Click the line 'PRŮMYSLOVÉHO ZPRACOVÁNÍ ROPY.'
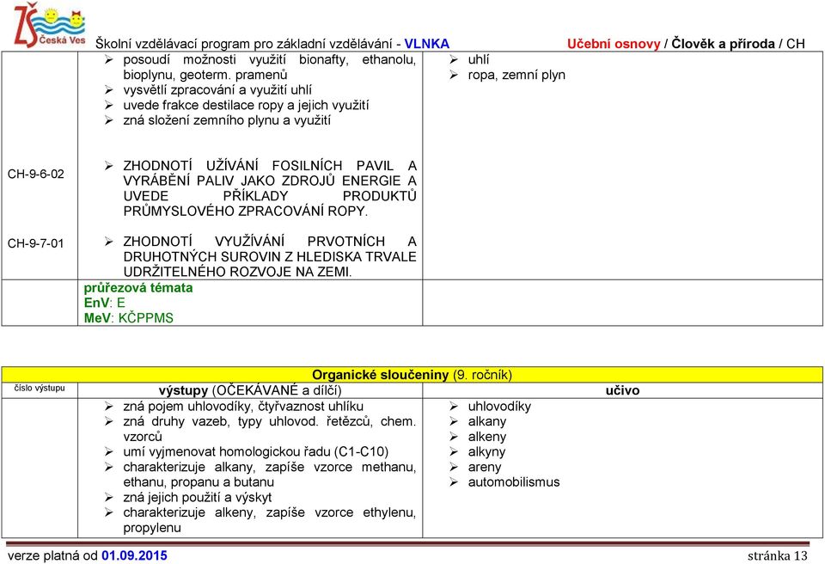 pyautogui.click(x=246, y=211)
